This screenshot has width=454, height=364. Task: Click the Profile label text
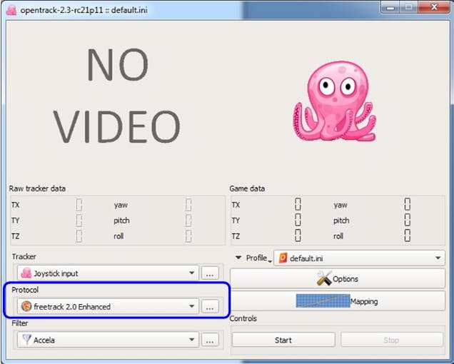256,258
